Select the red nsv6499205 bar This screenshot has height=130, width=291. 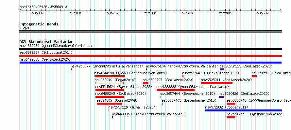(110, 97)
